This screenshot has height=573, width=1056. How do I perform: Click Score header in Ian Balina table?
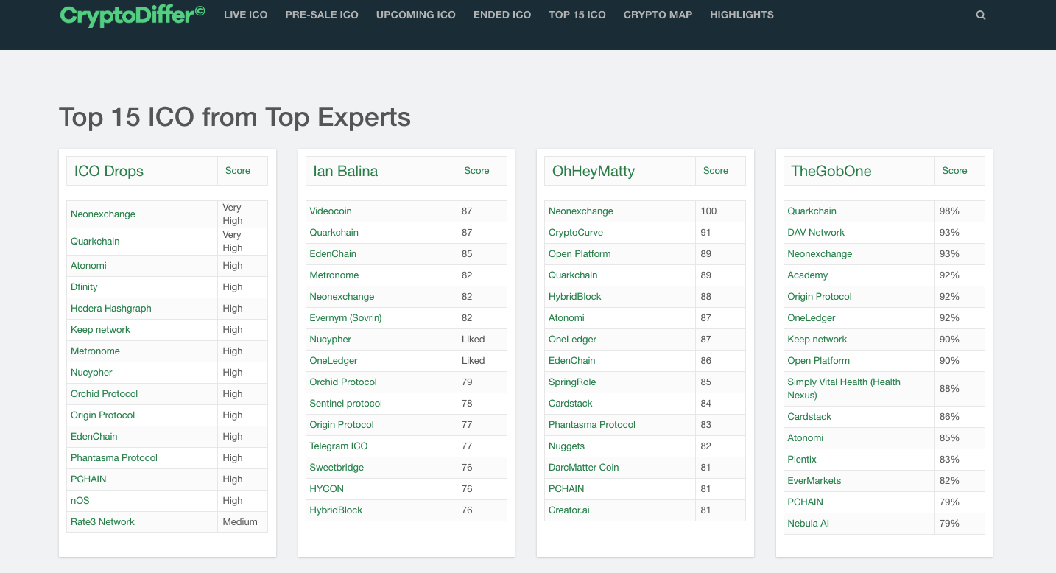coord(476,170)
